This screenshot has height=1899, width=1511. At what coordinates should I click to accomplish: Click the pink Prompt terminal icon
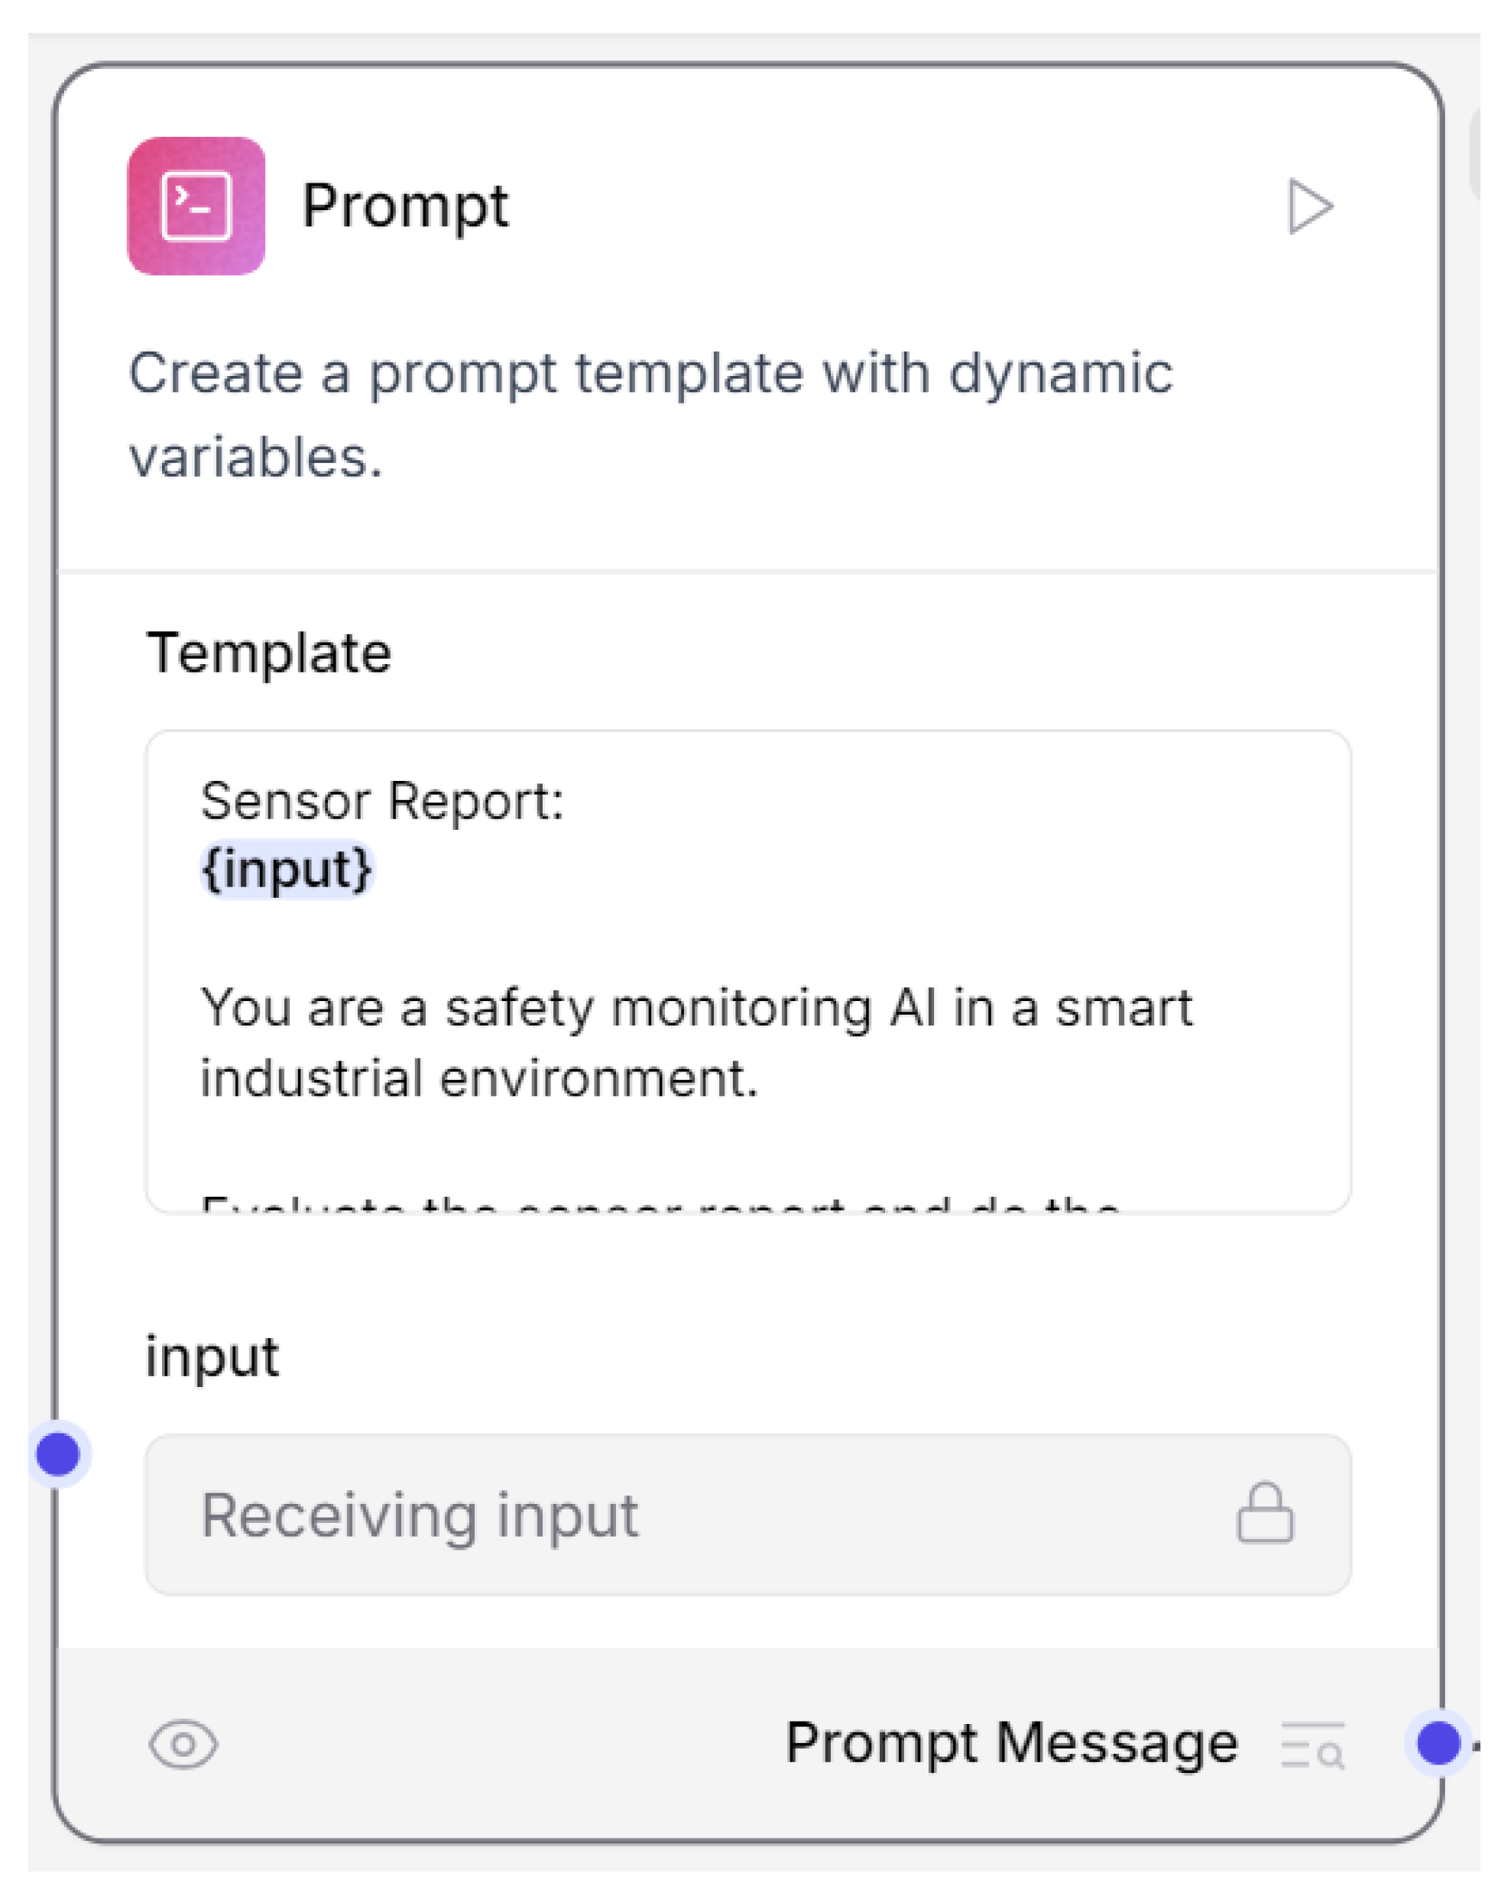click(196, 206)
